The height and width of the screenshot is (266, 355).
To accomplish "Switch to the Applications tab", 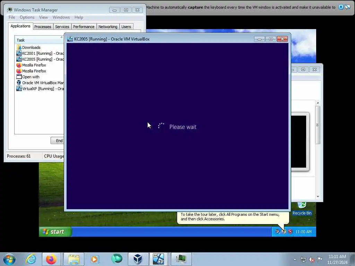I will (20, 26).
